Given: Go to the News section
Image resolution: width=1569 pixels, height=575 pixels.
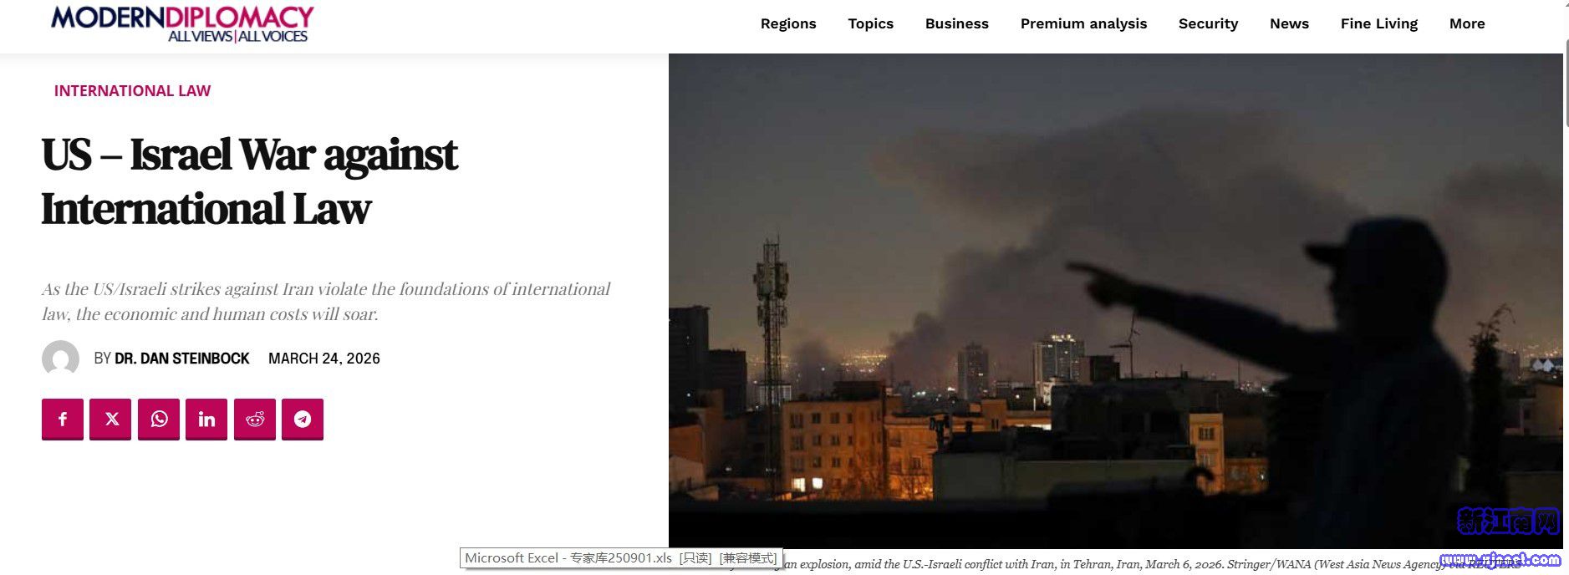Looking at the screenshot, I should (1289, 23).
